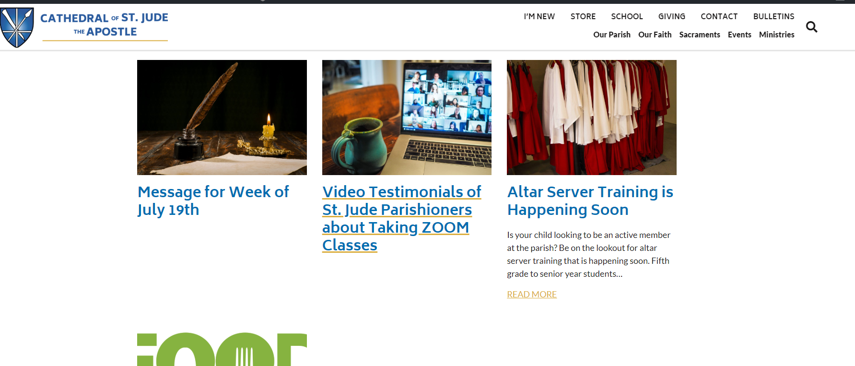This screenshot has width=855, height=366.
Task: Expand the Our Faith menu
Action: point(655,35)
